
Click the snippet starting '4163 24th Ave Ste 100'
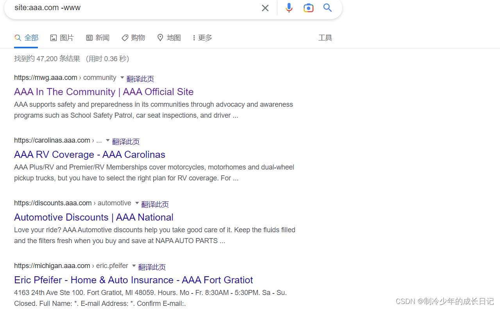click(x=150, y=298)
